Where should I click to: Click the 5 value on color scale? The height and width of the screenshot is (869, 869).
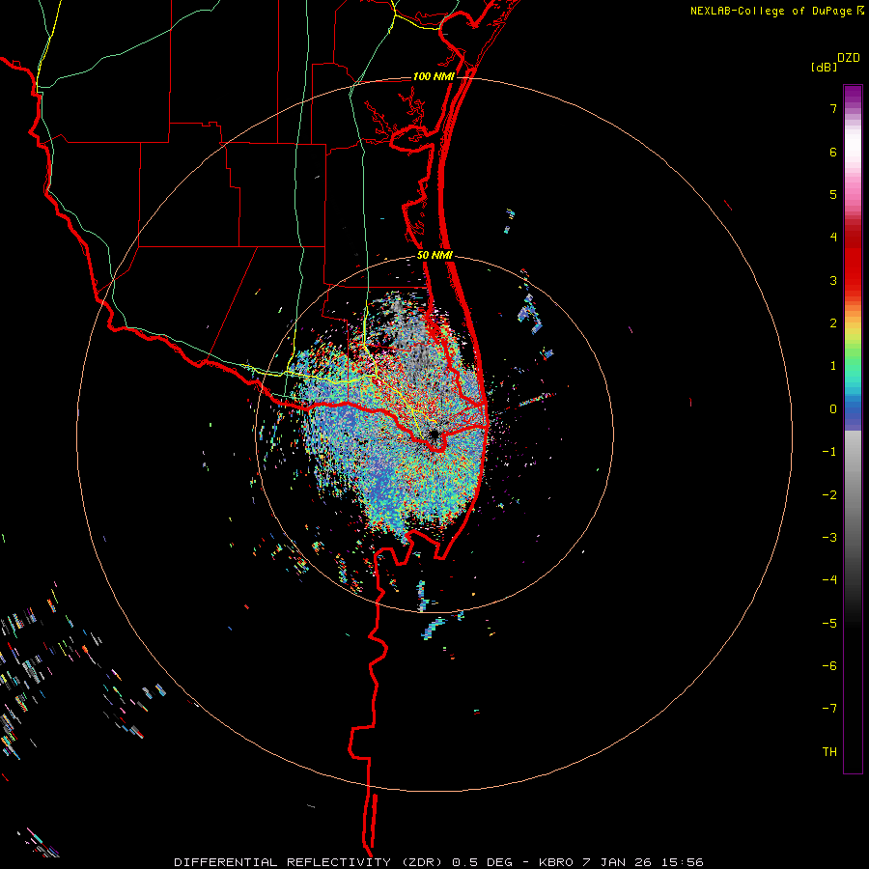coord(833,194)
